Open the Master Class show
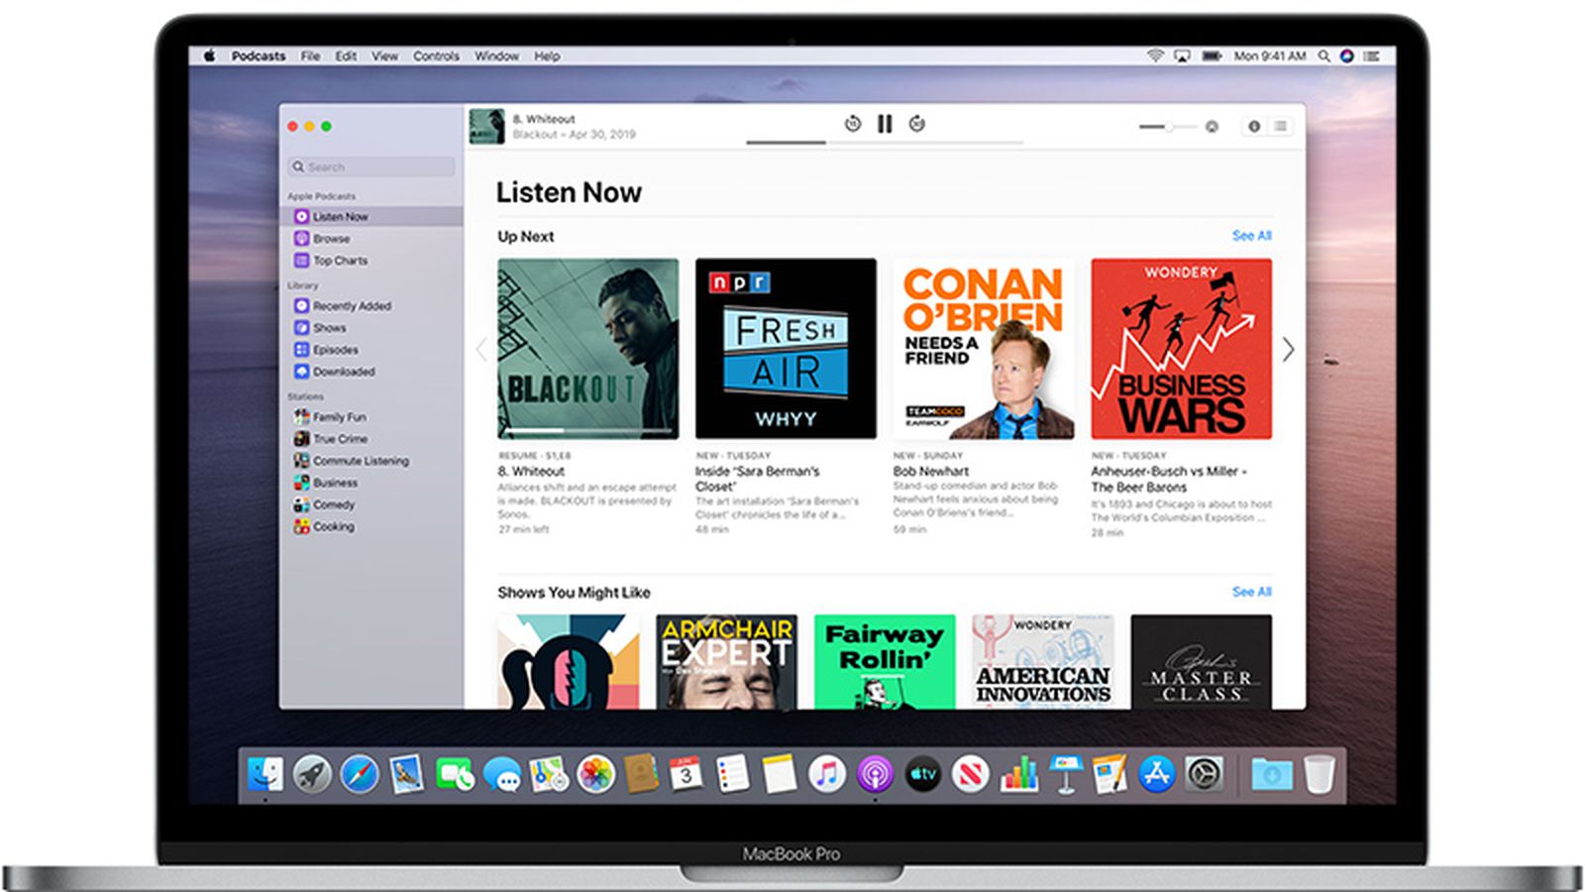 pos(1201,661)
